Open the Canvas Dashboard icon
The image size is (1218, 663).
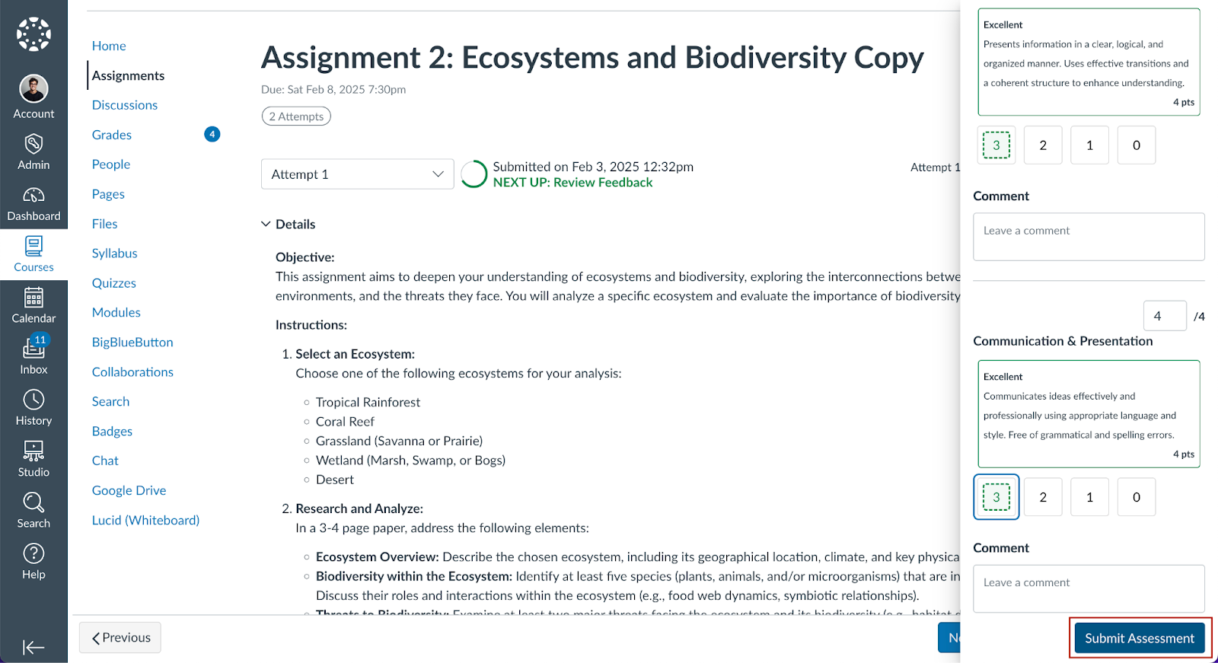(33, 196)
